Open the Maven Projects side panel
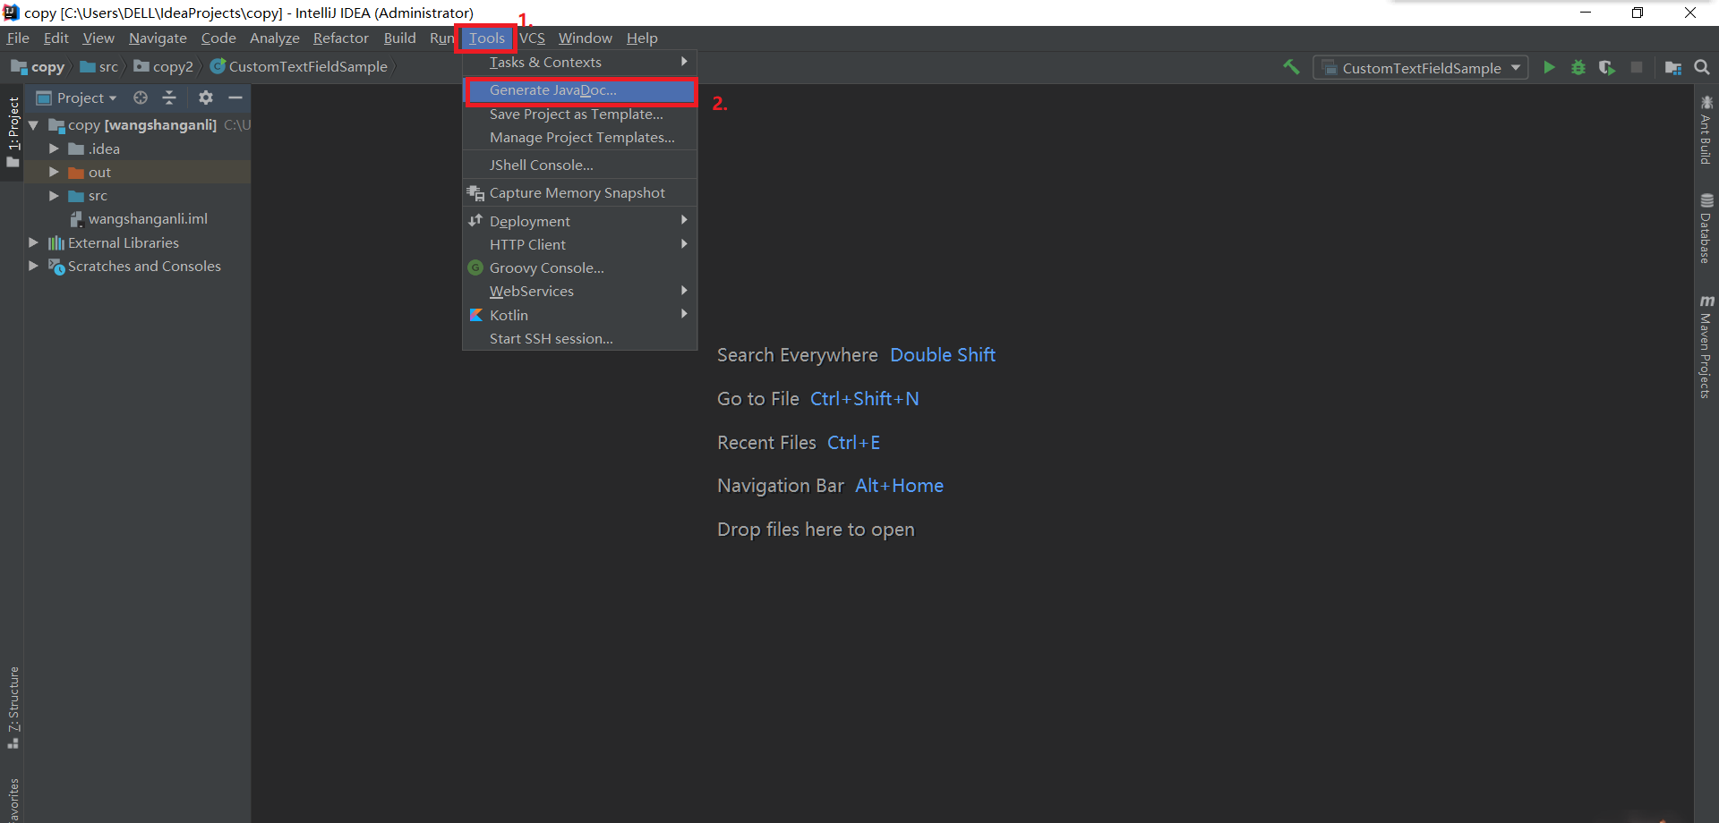The image size is (1719, 823). 1706,346
